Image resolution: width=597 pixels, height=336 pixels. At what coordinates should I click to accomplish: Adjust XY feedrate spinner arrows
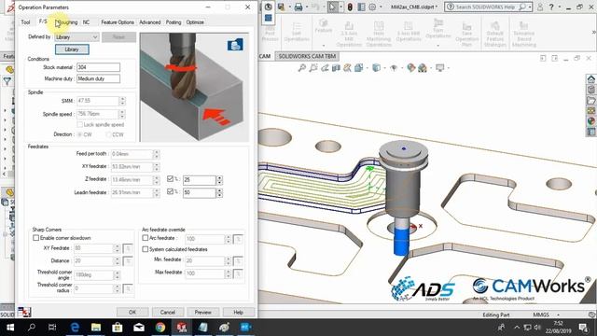click(x=156, y=167)
